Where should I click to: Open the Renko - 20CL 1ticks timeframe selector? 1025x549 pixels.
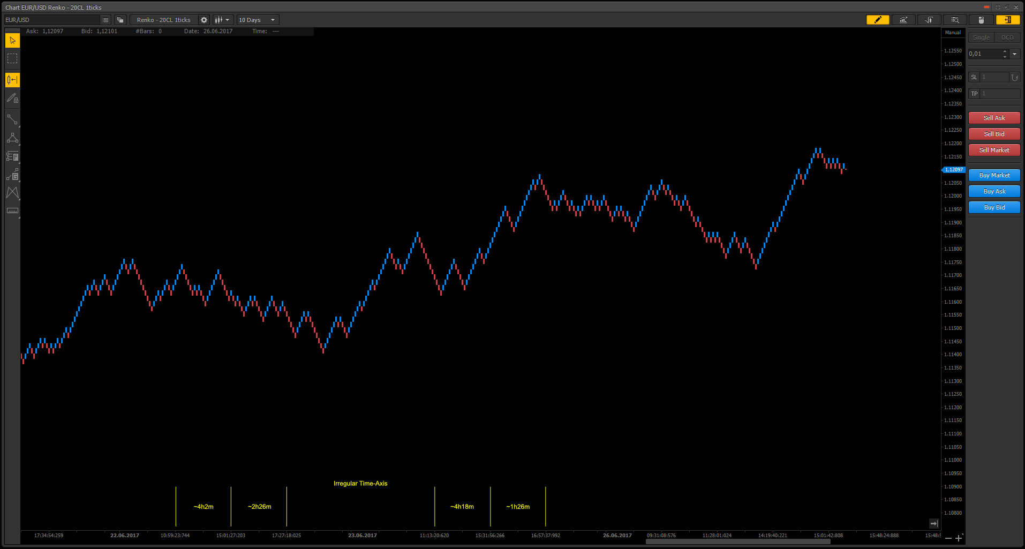coord(164,20)
